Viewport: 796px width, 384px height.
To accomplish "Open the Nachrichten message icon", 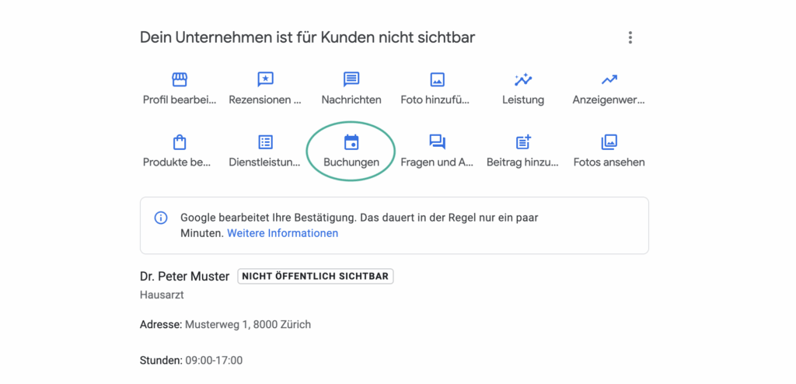I will tap(351, 80).
